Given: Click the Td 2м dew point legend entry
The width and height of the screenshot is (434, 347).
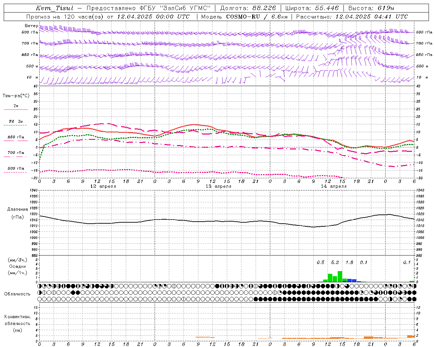Looking at the screenshot, I should (x=16, y=121).
